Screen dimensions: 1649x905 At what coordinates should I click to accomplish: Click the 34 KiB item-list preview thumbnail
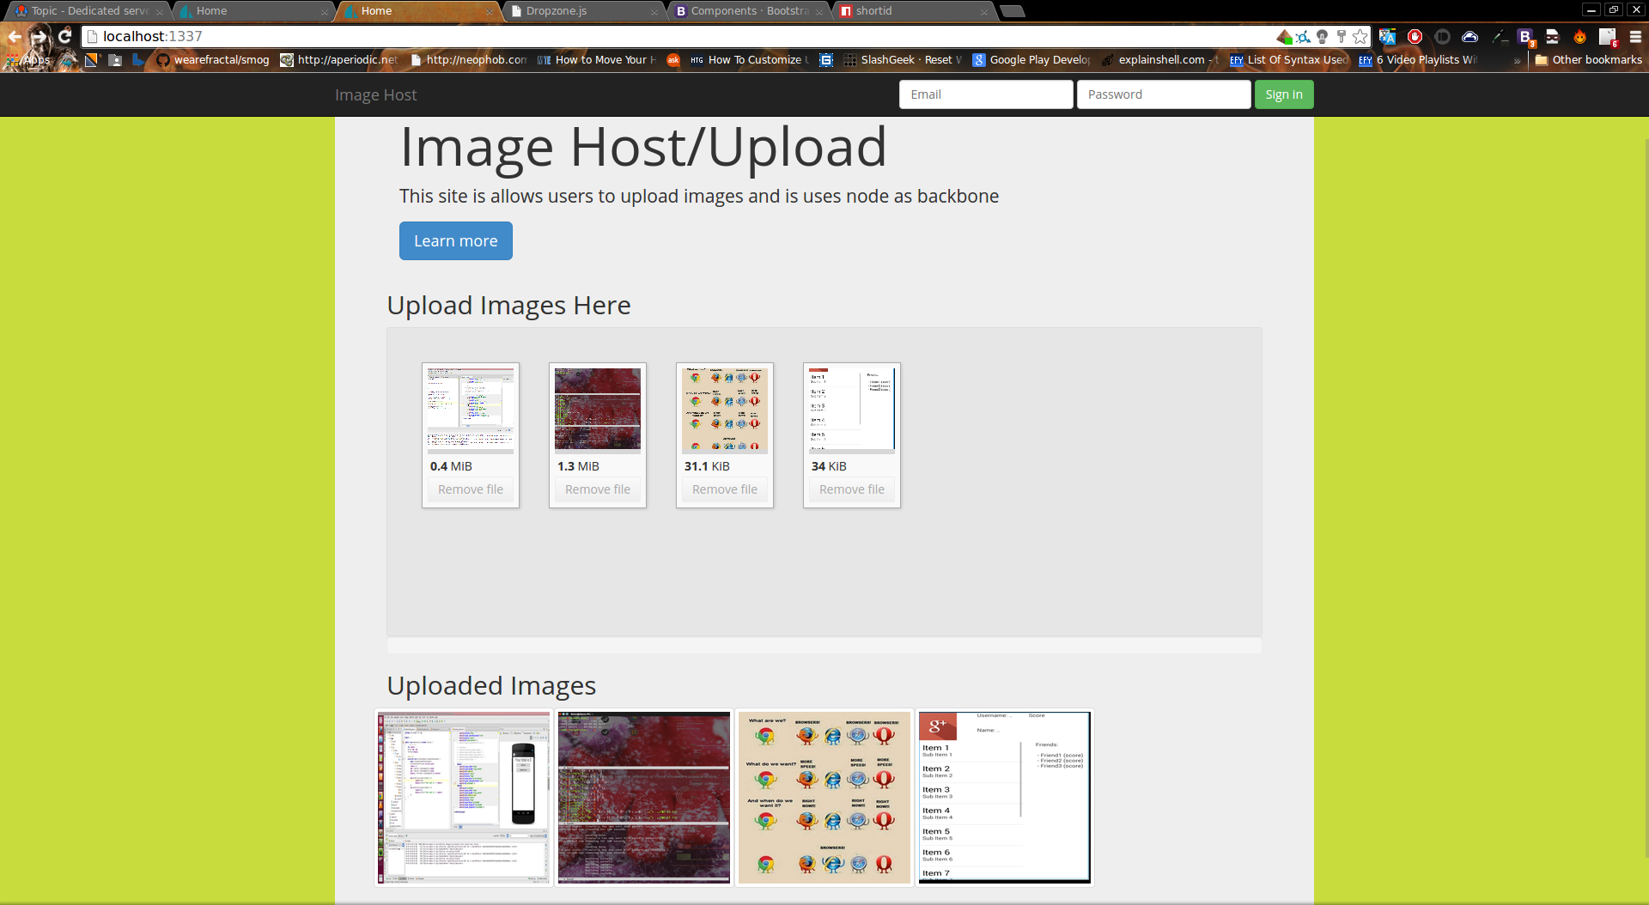tap(852, 410)
